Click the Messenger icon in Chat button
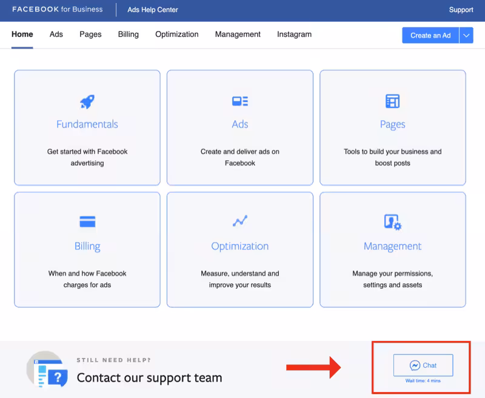The width and height of the screenshot is (485, 398). 415,365
